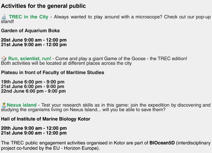The width and height of the screenshot is (212, 153).
Task: Click the Game of the Goose description text
Action: [x=121, y=59]
